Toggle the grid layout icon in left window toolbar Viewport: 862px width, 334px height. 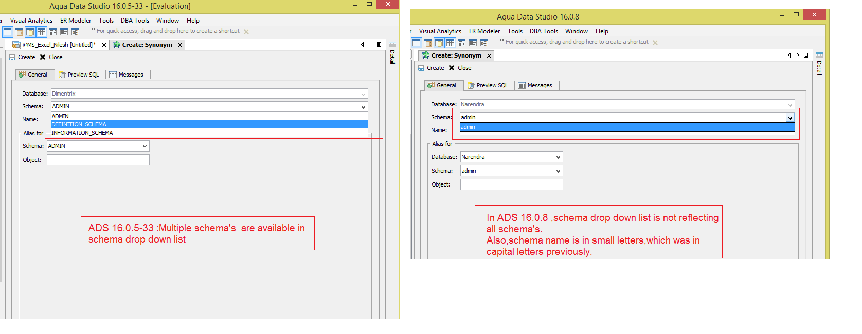(x=41, y=32)
